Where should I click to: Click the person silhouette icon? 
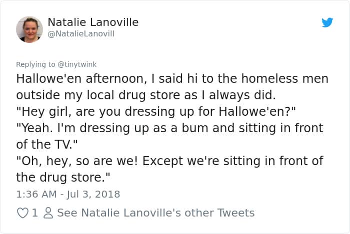pyautogui.click(x=48, y=213)
